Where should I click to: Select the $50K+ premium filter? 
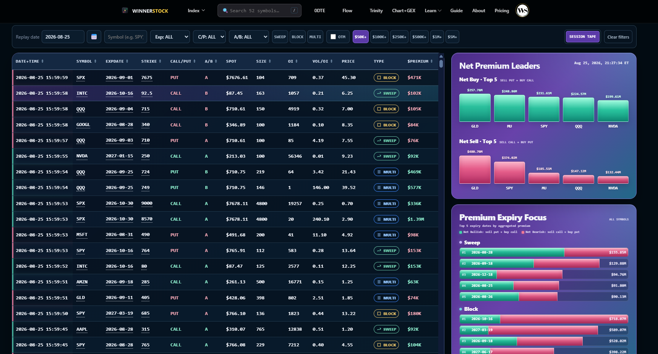point(360,37)
